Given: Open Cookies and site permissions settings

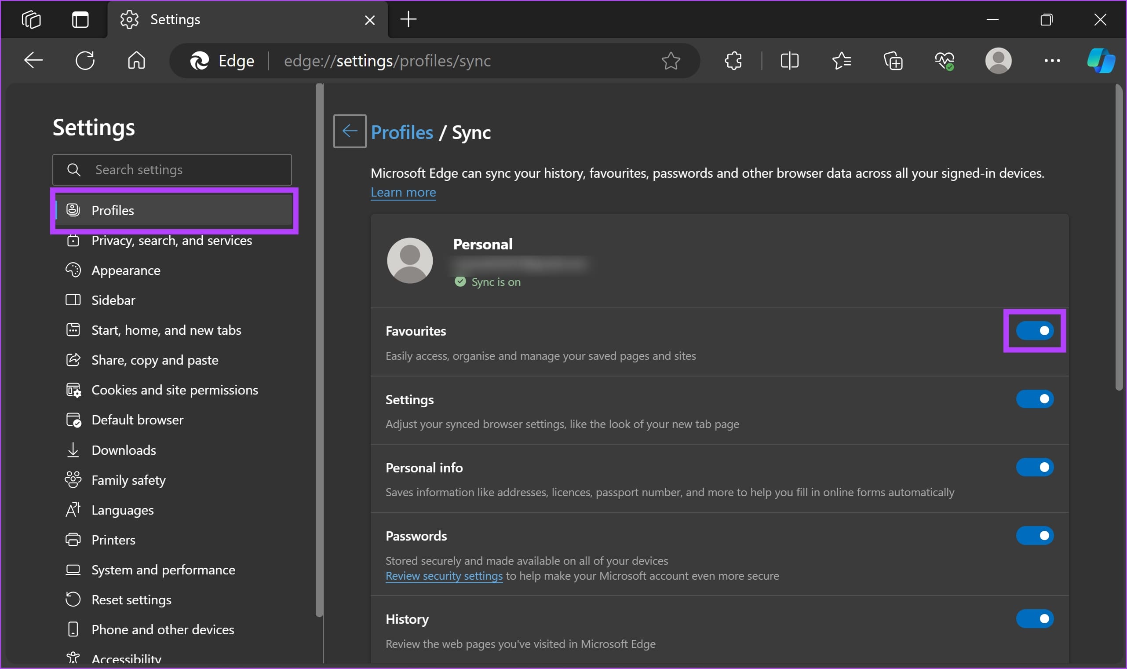Looking at the screenshot, I should [x=175, y=390].
